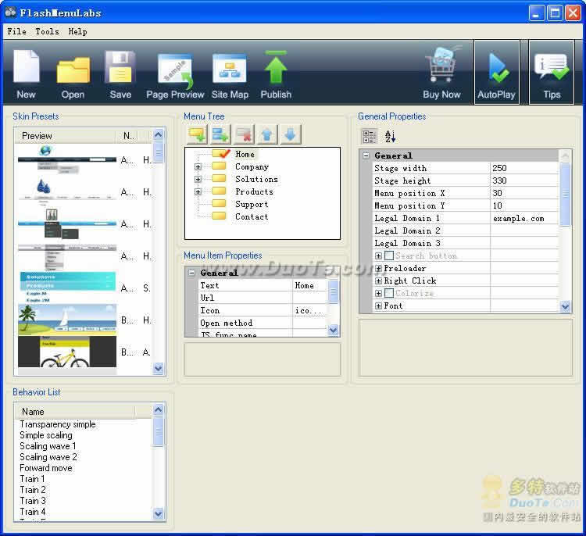Viewport: 586px width, 536px height.
Task: Edit Legal Domain 1 value example.com
Action: [x=524, y=218]
